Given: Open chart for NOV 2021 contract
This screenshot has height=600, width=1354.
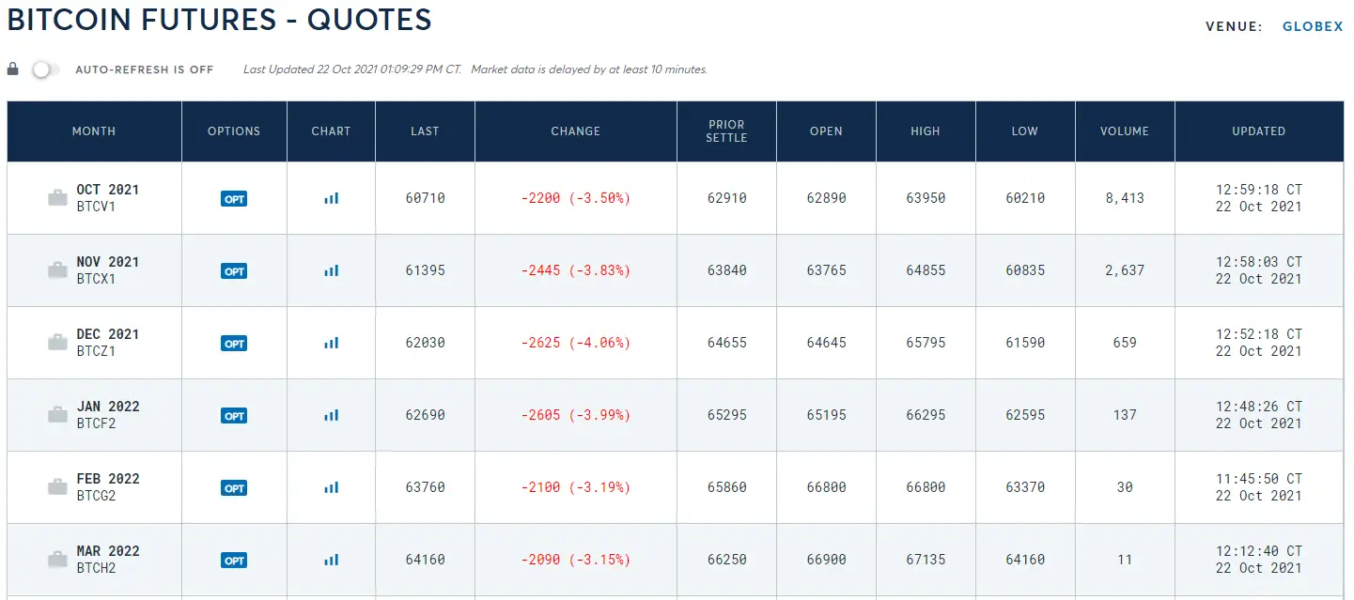Looking at the screenshot, I should [x=331, y=270].
